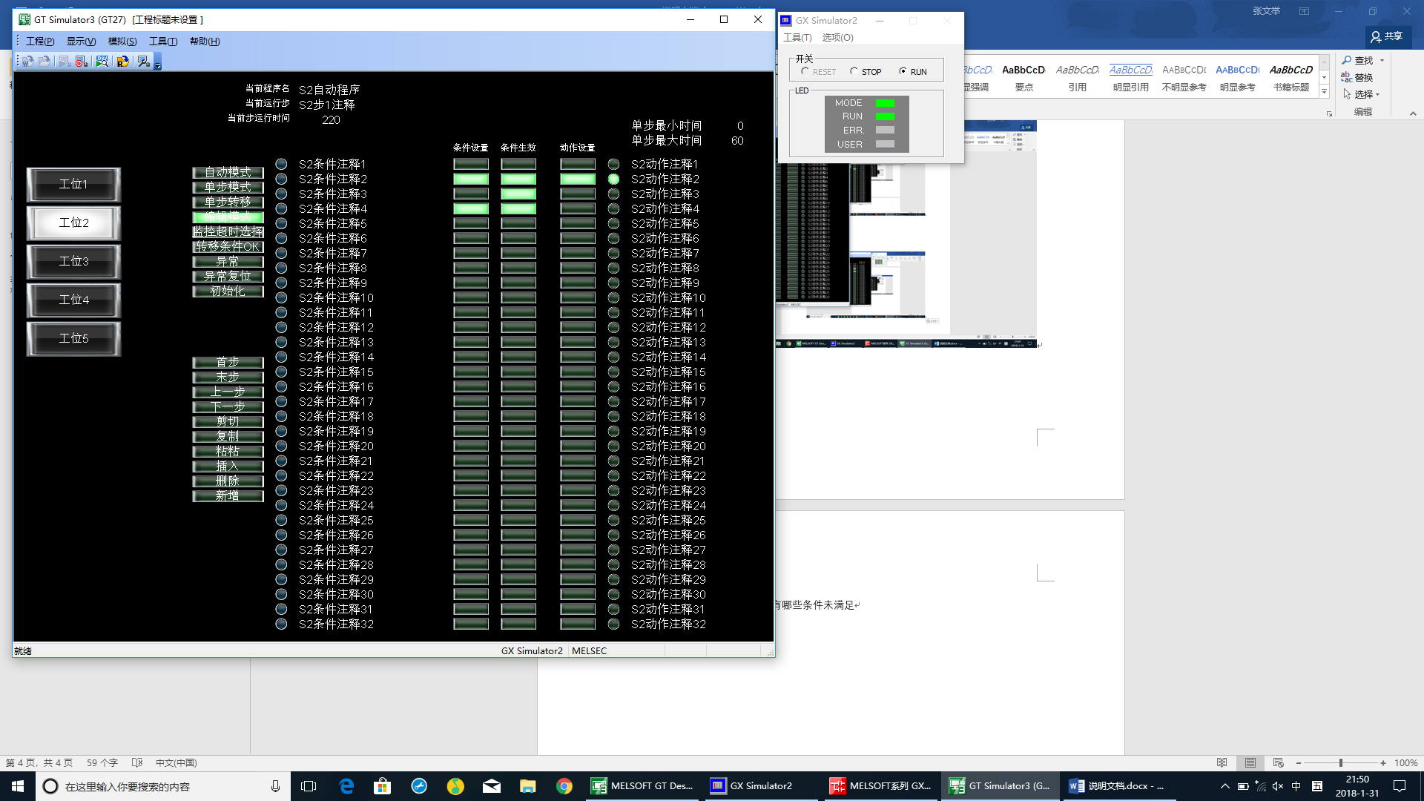Image resolution: width=1424 pixels, height=801 pixels.
Task: Open the 选择 dropdown in the editing group
Action: 1362,94
